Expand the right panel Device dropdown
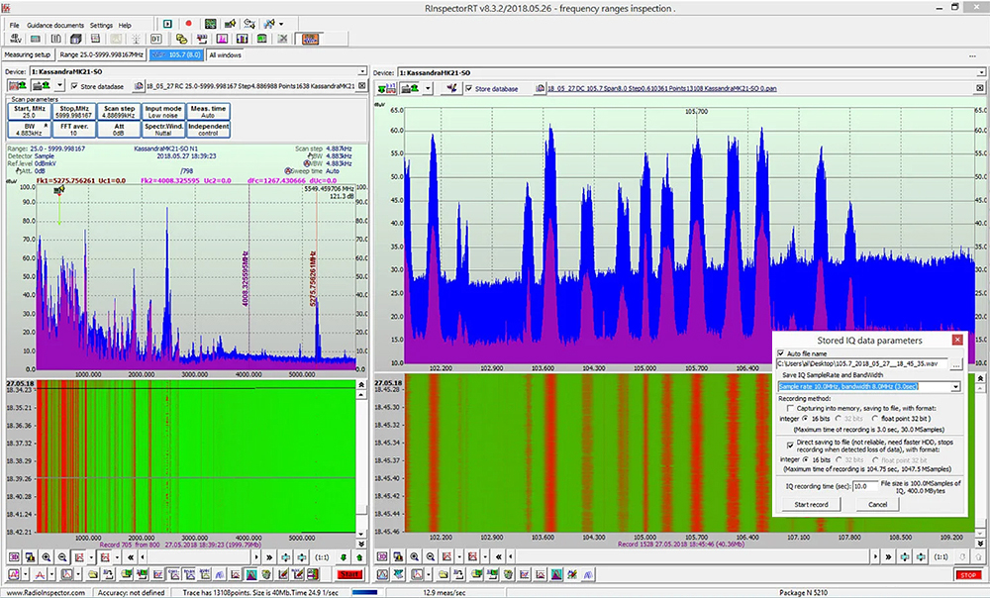The height and width of the screenshot is (598, 990). point(982,72)
